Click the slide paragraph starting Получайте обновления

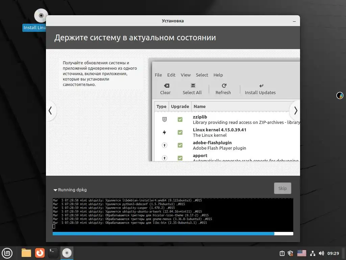point(100,73)
